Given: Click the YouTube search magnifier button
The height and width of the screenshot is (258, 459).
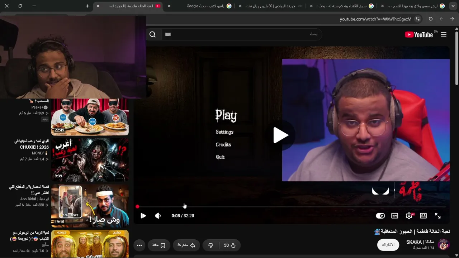Looking at the screenshot, I should [x=152, y=34].
